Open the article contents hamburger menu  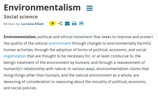[x=89, y=8]
